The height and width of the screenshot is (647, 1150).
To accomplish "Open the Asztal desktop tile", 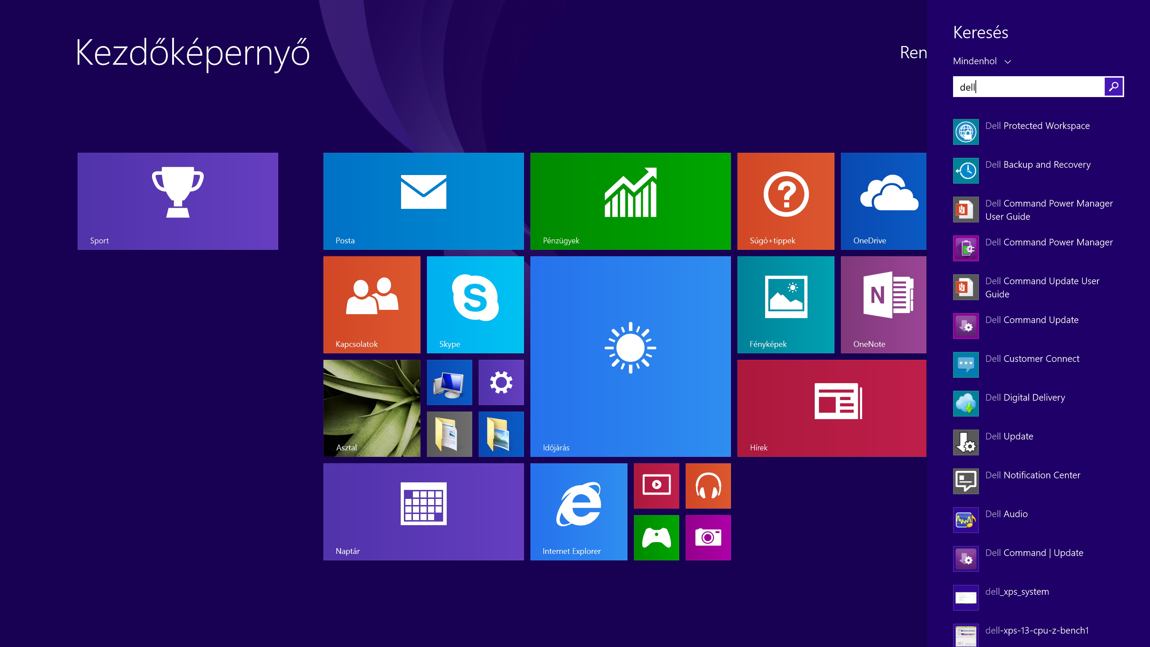I will pos(372,408).
